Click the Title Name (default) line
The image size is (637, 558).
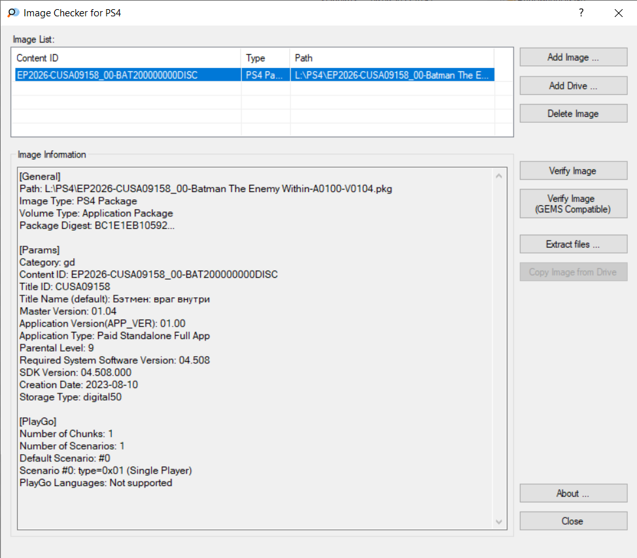pos(115,299)
